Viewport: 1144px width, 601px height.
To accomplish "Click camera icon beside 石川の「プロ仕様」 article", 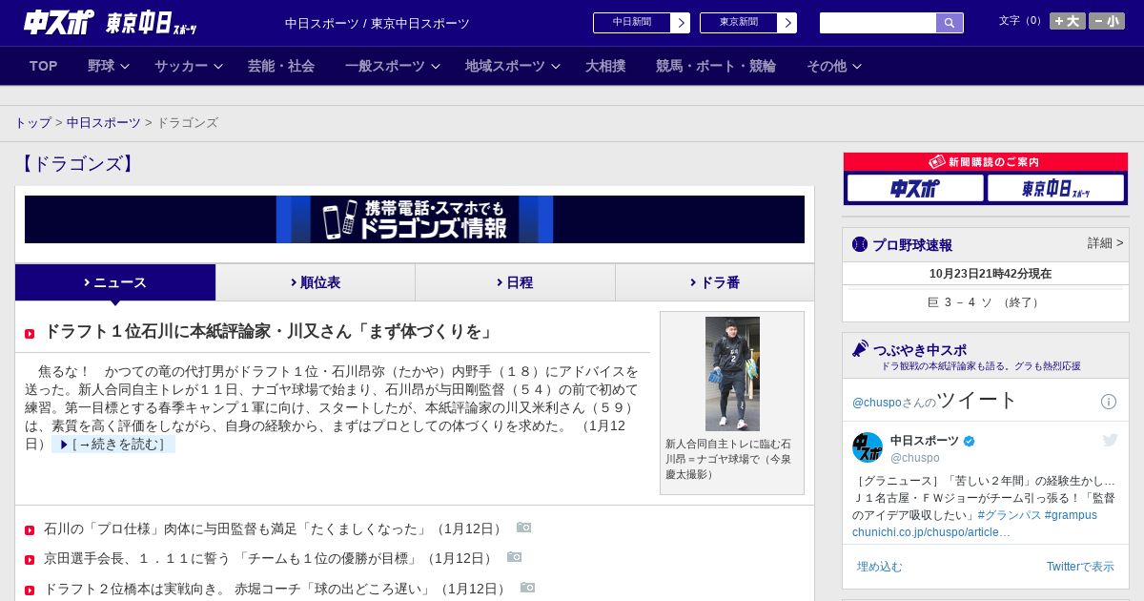I will pyautogui.click(x=523, y=528).
